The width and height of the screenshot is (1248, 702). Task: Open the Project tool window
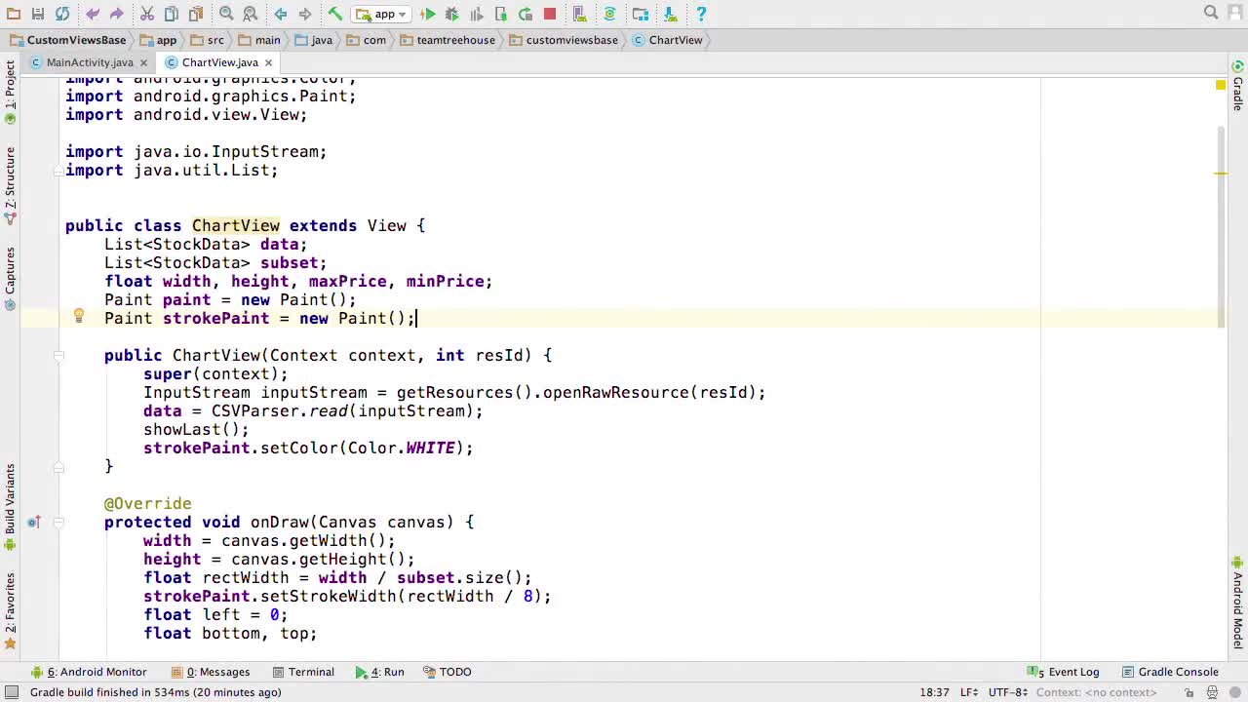[10, 92]
